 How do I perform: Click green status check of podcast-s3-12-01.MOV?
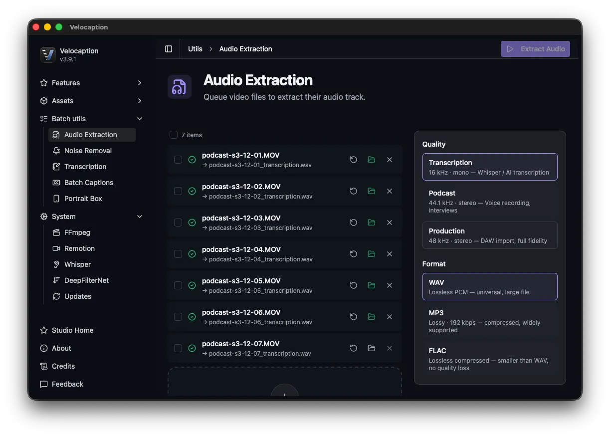click(192, 160)
